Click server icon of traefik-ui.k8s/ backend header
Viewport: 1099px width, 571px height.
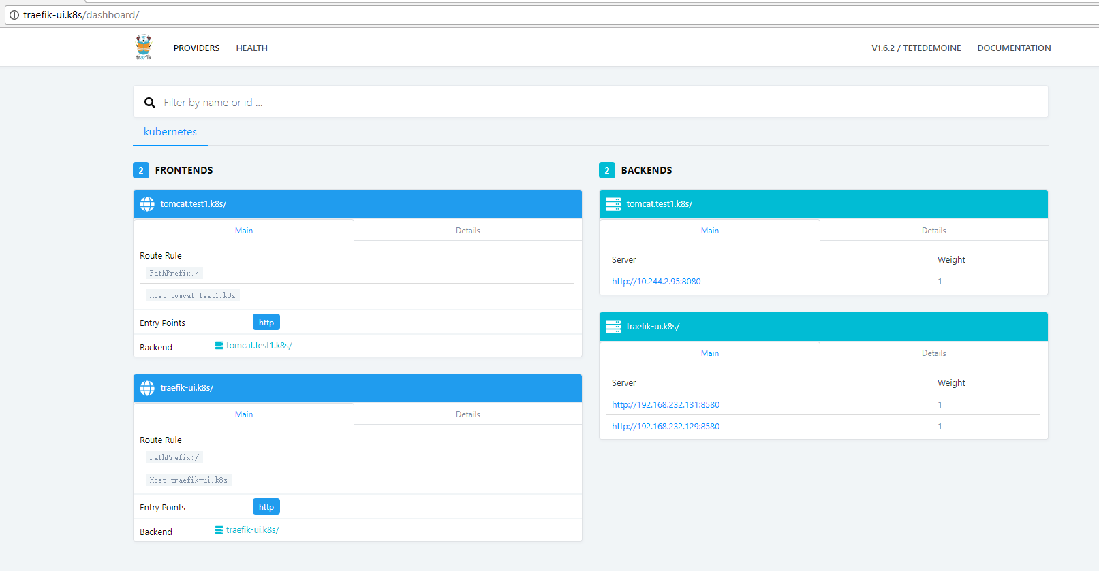613,327
